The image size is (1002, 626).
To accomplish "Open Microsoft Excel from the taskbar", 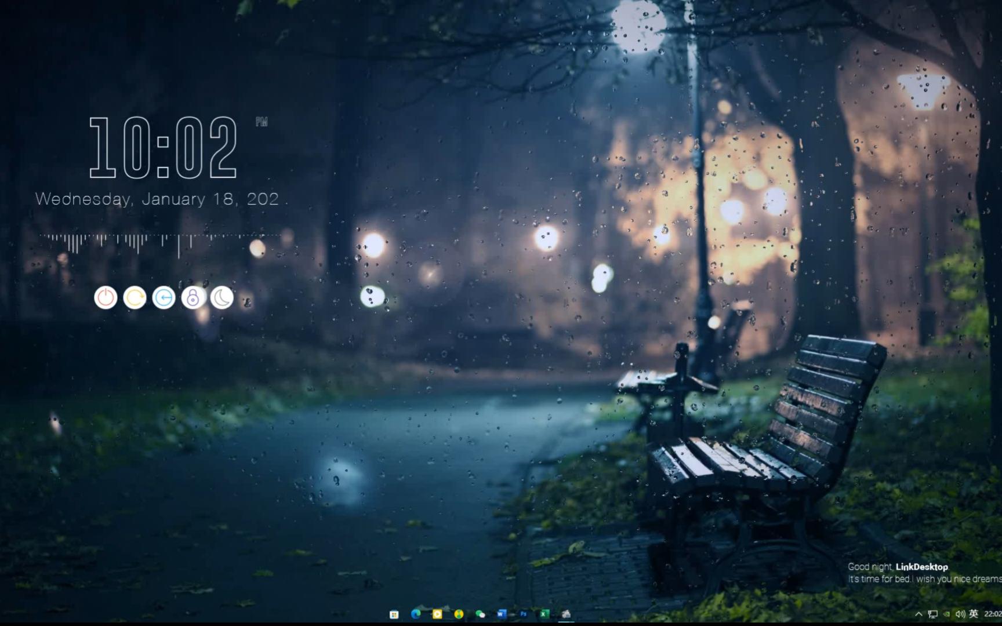I will [544, 614].
